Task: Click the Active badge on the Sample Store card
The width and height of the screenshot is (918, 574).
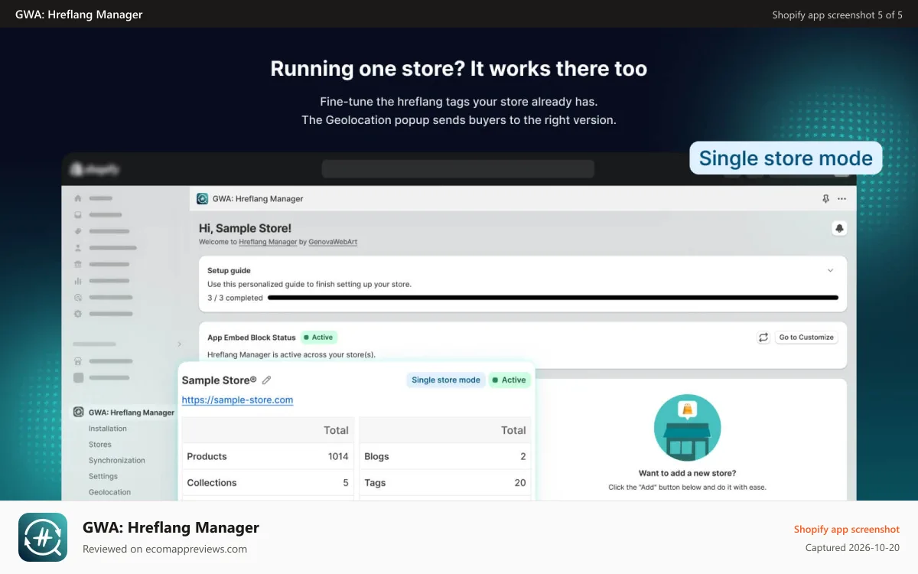Action: (509, 380)
